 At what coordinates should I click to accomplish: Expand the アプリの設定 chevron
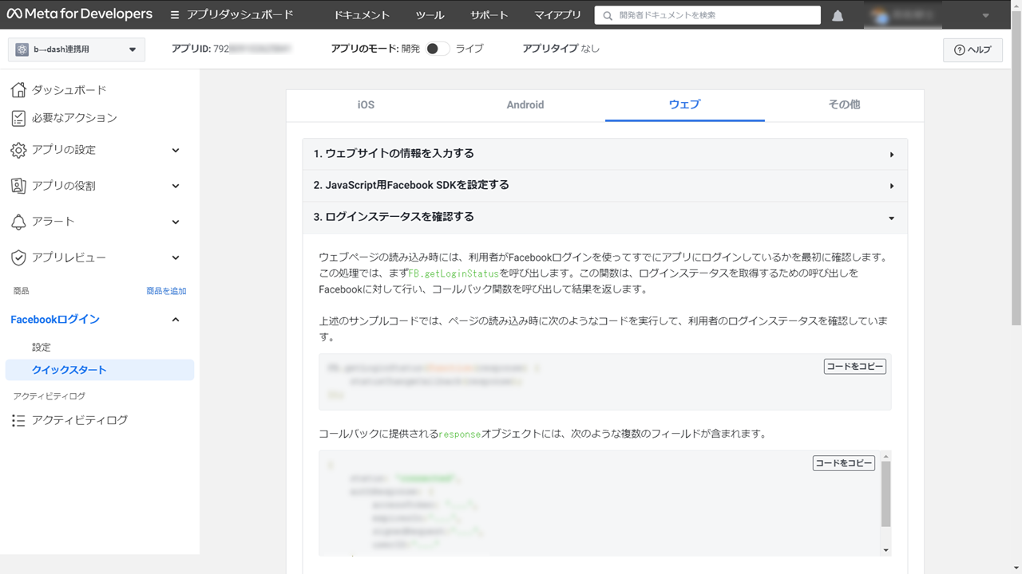(x=176, y=150)
